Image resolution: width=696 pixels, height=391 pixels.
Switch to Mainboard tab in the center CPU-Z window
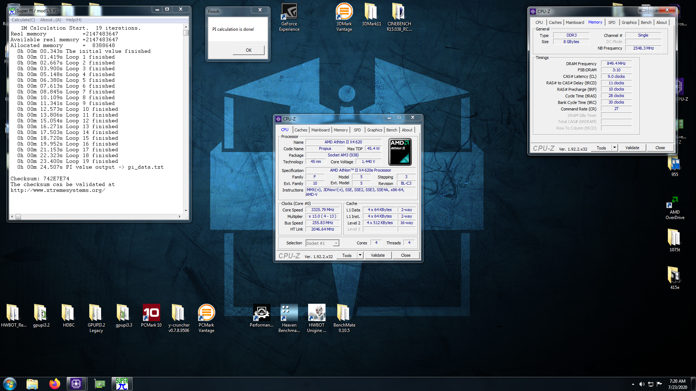pyautogui.click(x=320, y=130)
